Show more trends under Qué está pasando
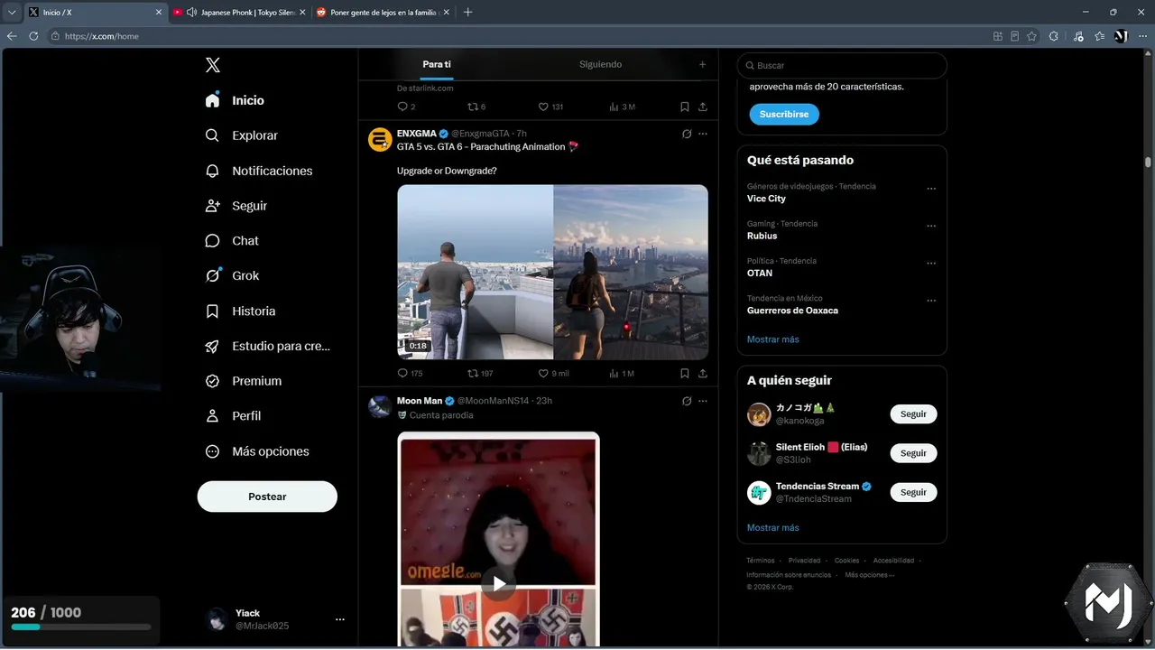Image resolution: width=1155 pixels, height=650 pixels. 773,339
